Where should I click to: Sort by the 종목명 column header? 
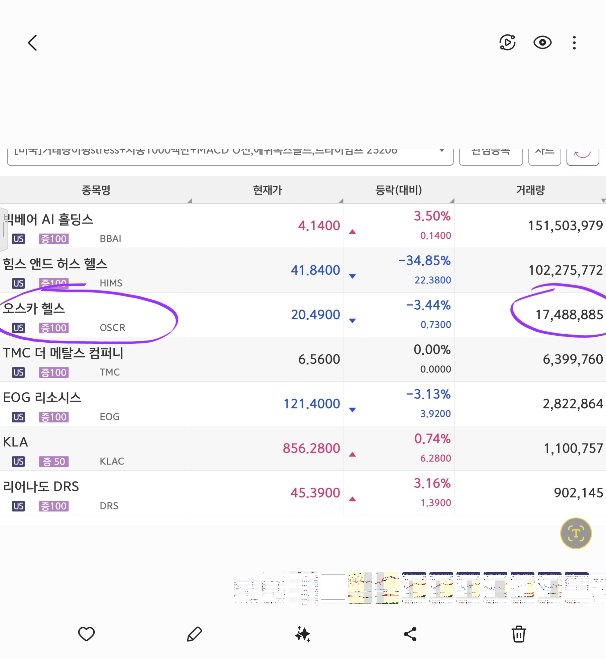pyautogui.click(x=96, y=190)
